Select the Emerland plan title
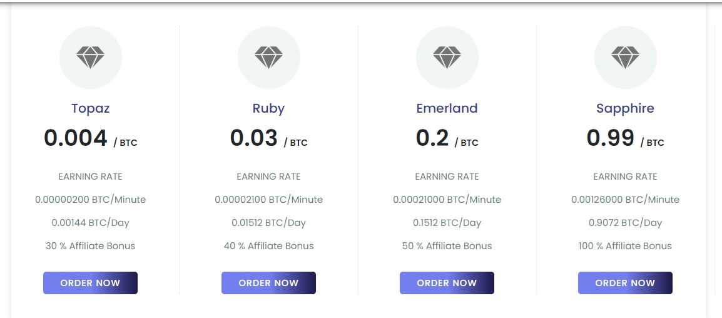Image resolution: width=722 pixels, height=318 pixels. (447, 108)
